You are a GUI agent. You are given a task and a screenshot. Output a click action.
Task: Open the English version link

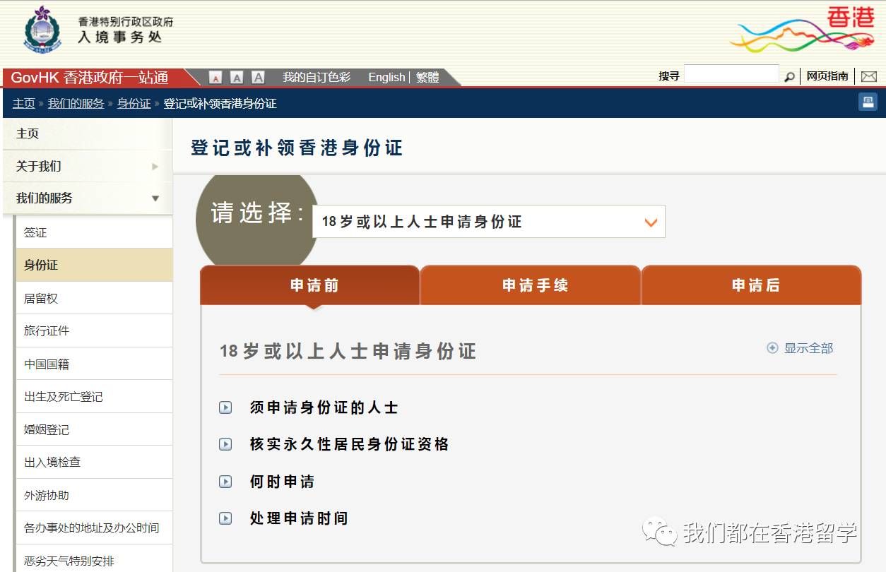[386, 77]
